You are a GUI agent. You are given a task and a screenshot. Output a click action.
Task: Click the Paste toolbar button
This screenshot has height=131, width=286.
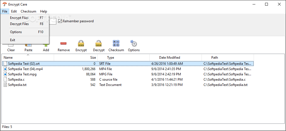tap(28, 48)
